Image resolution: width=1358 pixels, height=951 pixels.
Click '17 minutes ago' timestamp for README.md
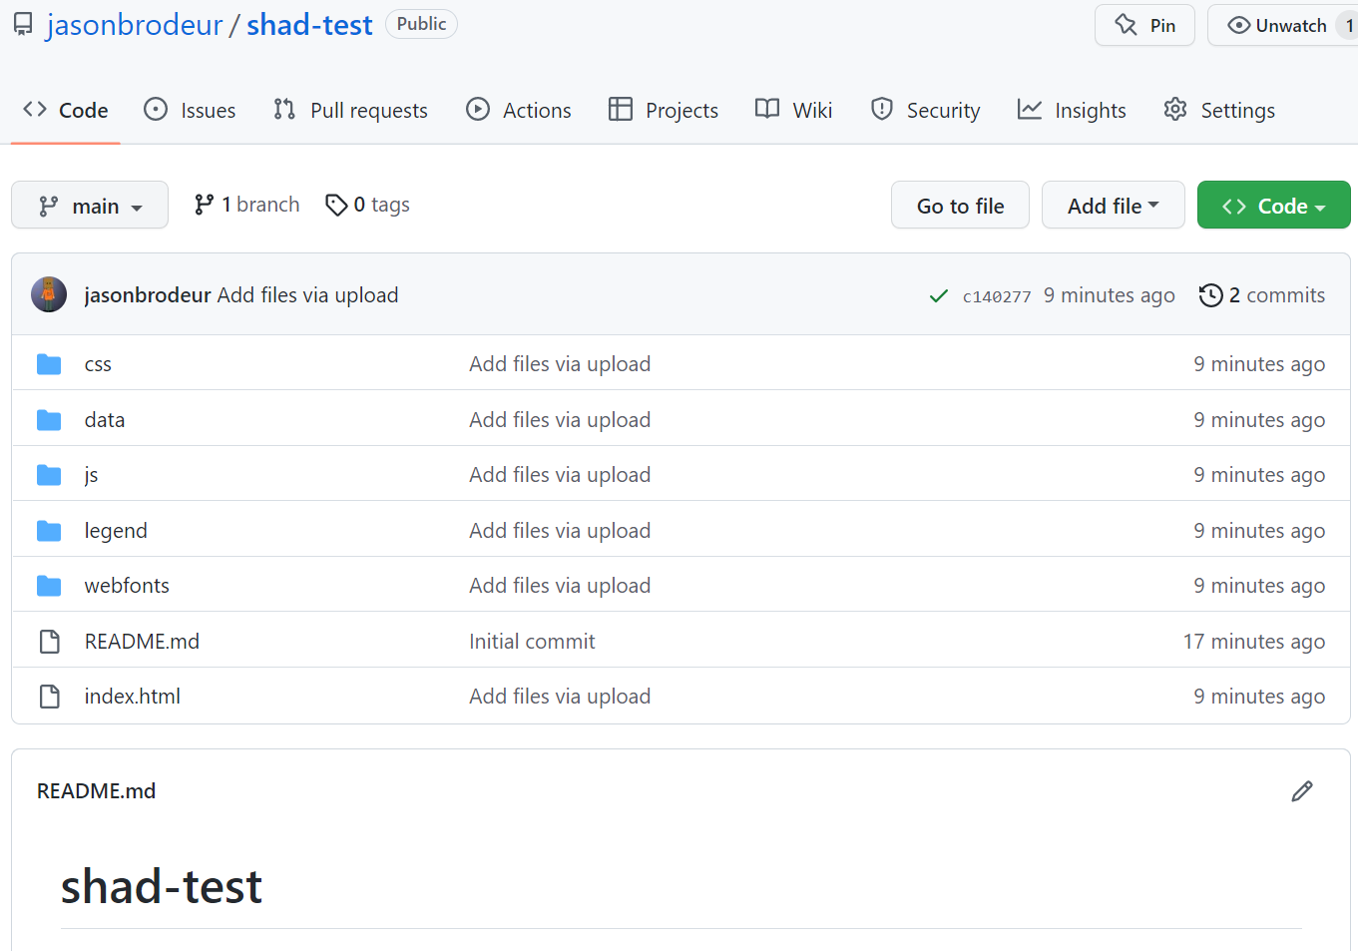pyautogui.click(x=1254, y=642)
